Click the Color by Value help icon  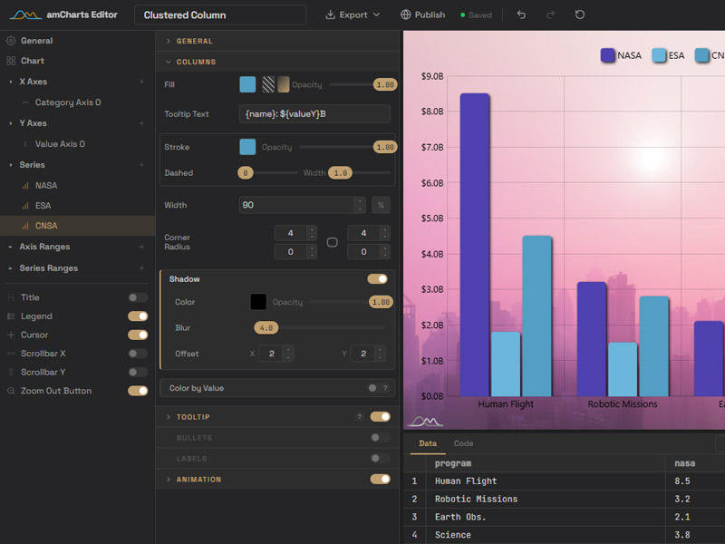[385, 388]
